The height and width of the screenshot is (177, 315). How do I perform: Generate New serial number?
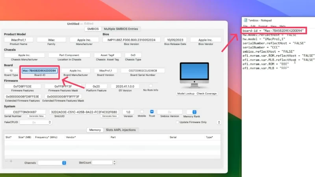click(36, 116)
